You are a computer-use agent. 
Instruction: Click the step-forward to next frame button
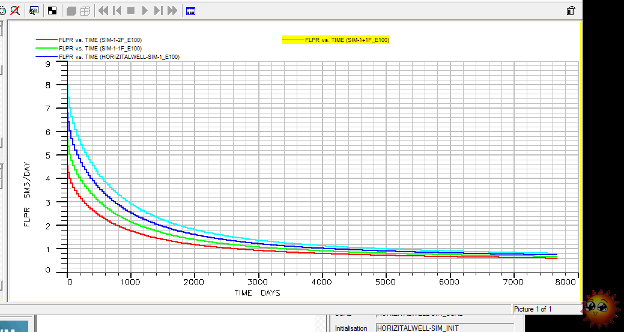(x=159, y=11)
